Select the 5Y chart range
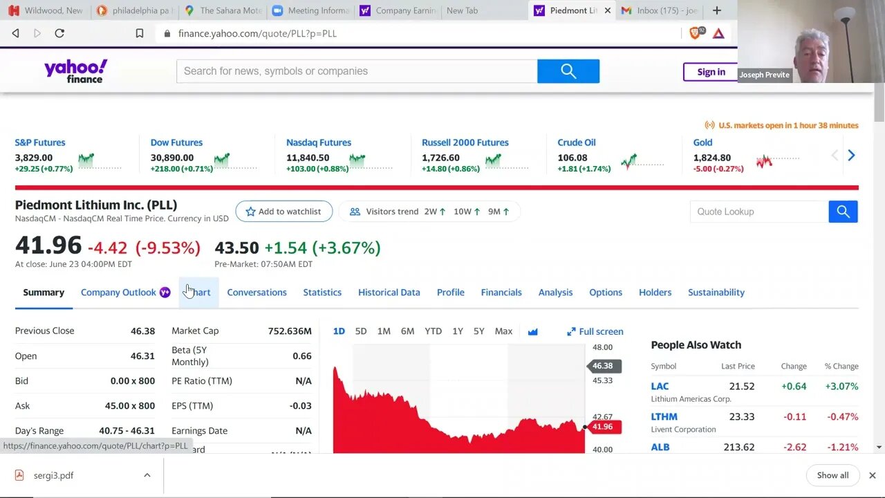The image size is (885, 498). [479, 331]
